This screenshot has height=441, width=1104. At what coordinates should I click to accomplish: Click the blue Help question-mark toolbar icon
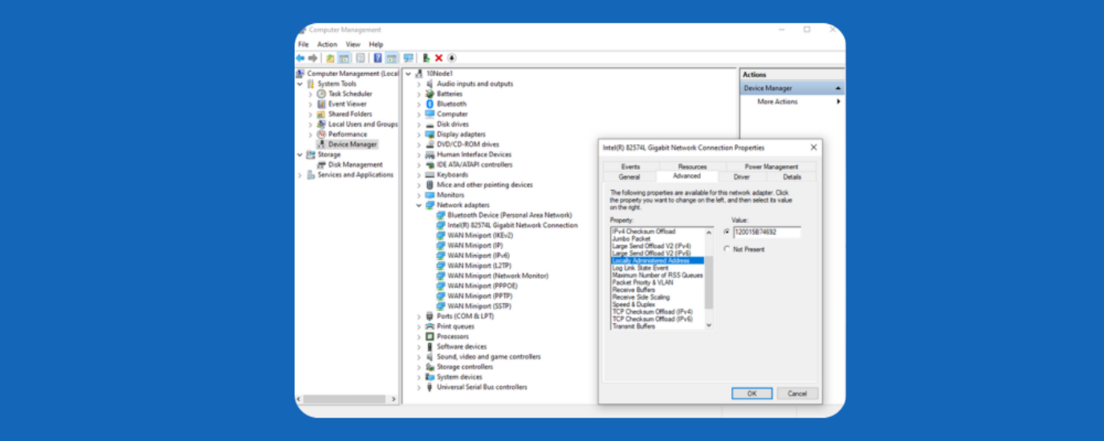pyautogui.click(x=377, y=59)
